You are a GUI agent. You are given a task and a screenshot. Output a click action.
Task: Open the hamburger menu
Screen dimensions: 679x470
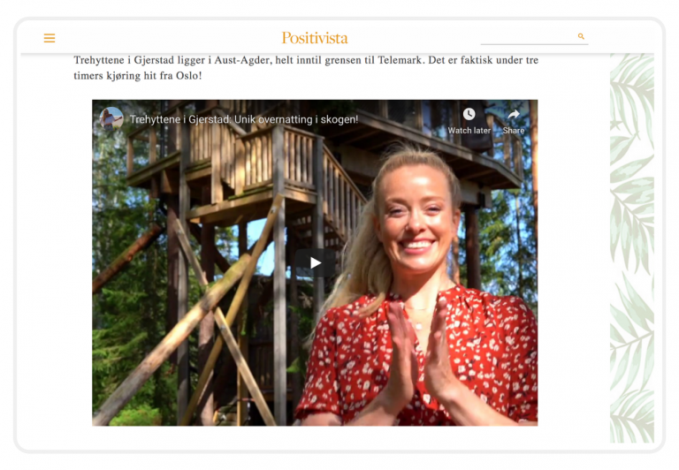point(50,38)
